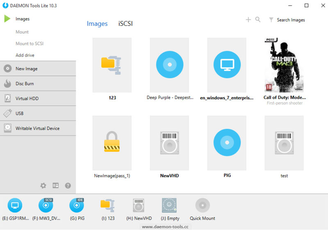Screen dimensions: 328x230
Task: Click the magnifier scan icon
Action: click(258, 19)
